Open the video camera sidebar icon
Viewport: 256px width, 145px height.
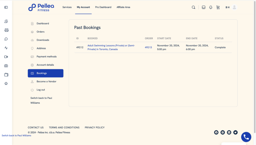click(6, 57)
